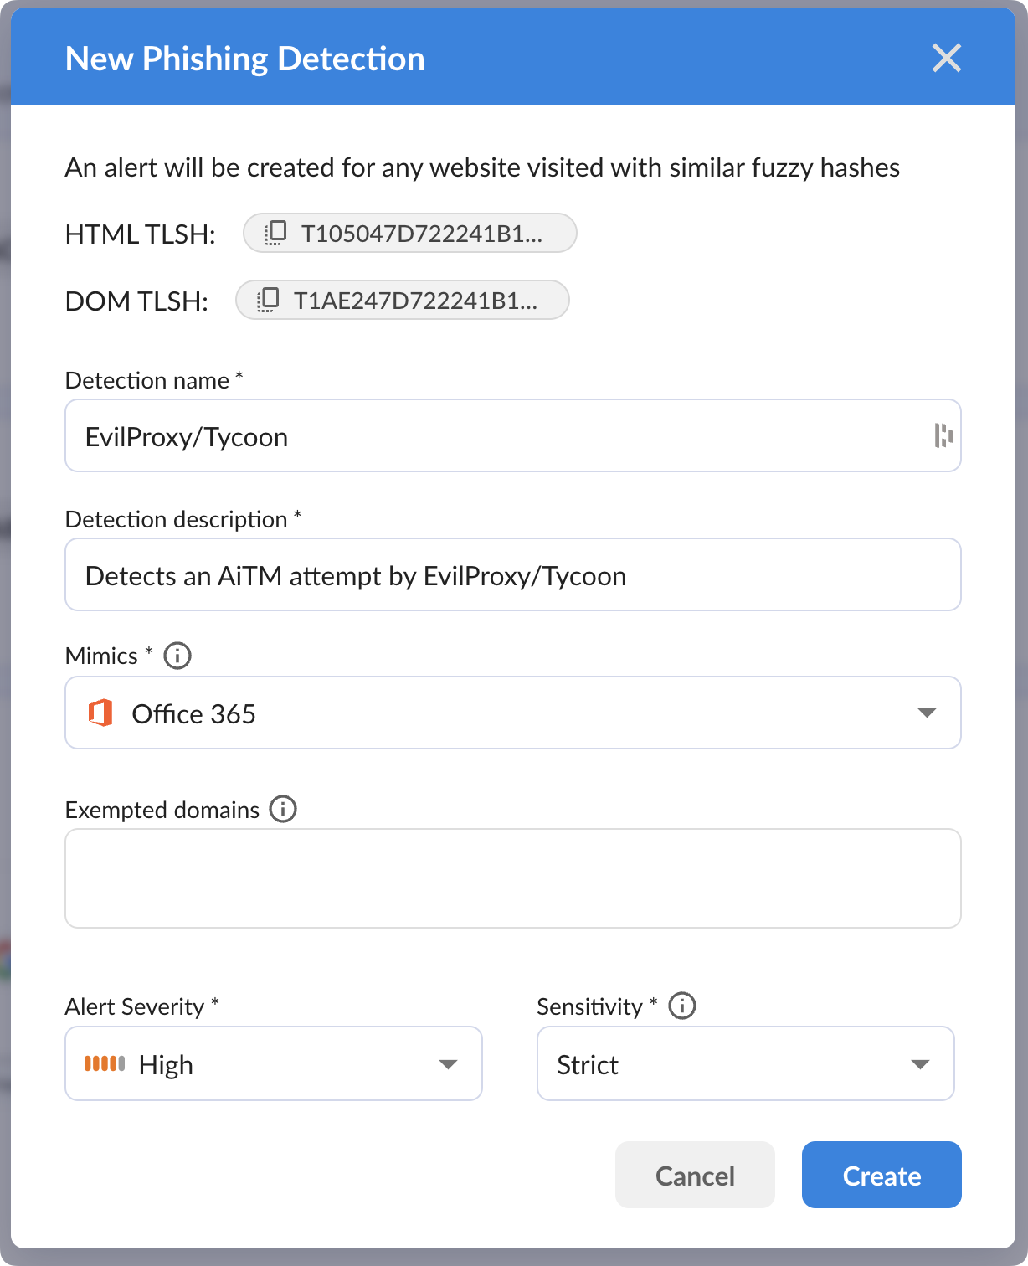The image size is (1028, 1266).
Task: Click the fuzzy hashes description text
Action: coord(482,168)
